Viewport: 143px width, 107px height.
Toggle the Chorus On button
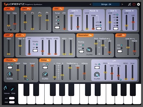coord(10,67)
